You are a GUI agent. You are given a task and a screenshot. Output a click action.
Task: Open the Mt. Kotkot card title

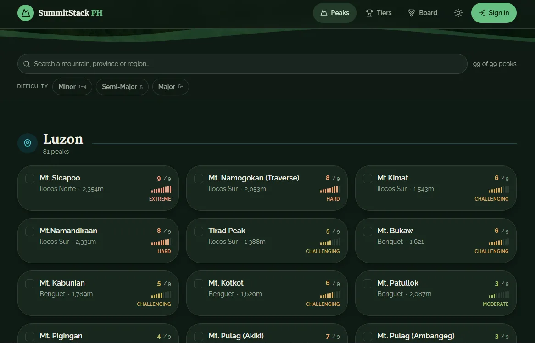[226, 283]
